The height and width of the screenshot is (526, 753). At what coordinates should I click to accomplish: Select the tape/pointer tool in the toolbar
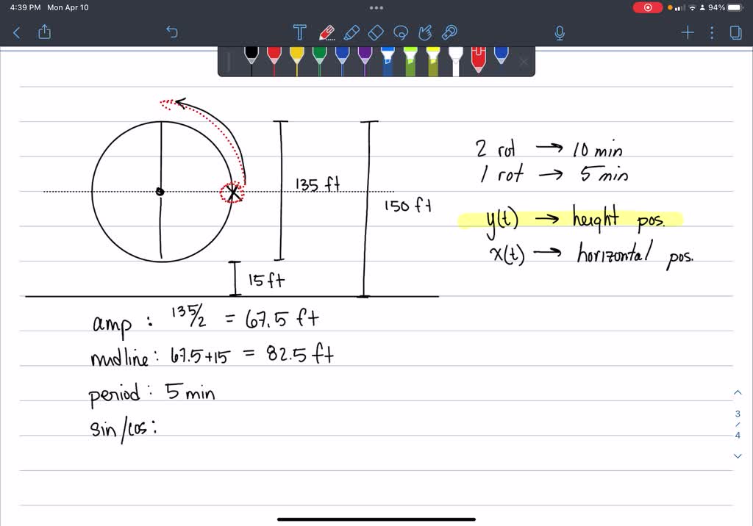pos(449,32)
